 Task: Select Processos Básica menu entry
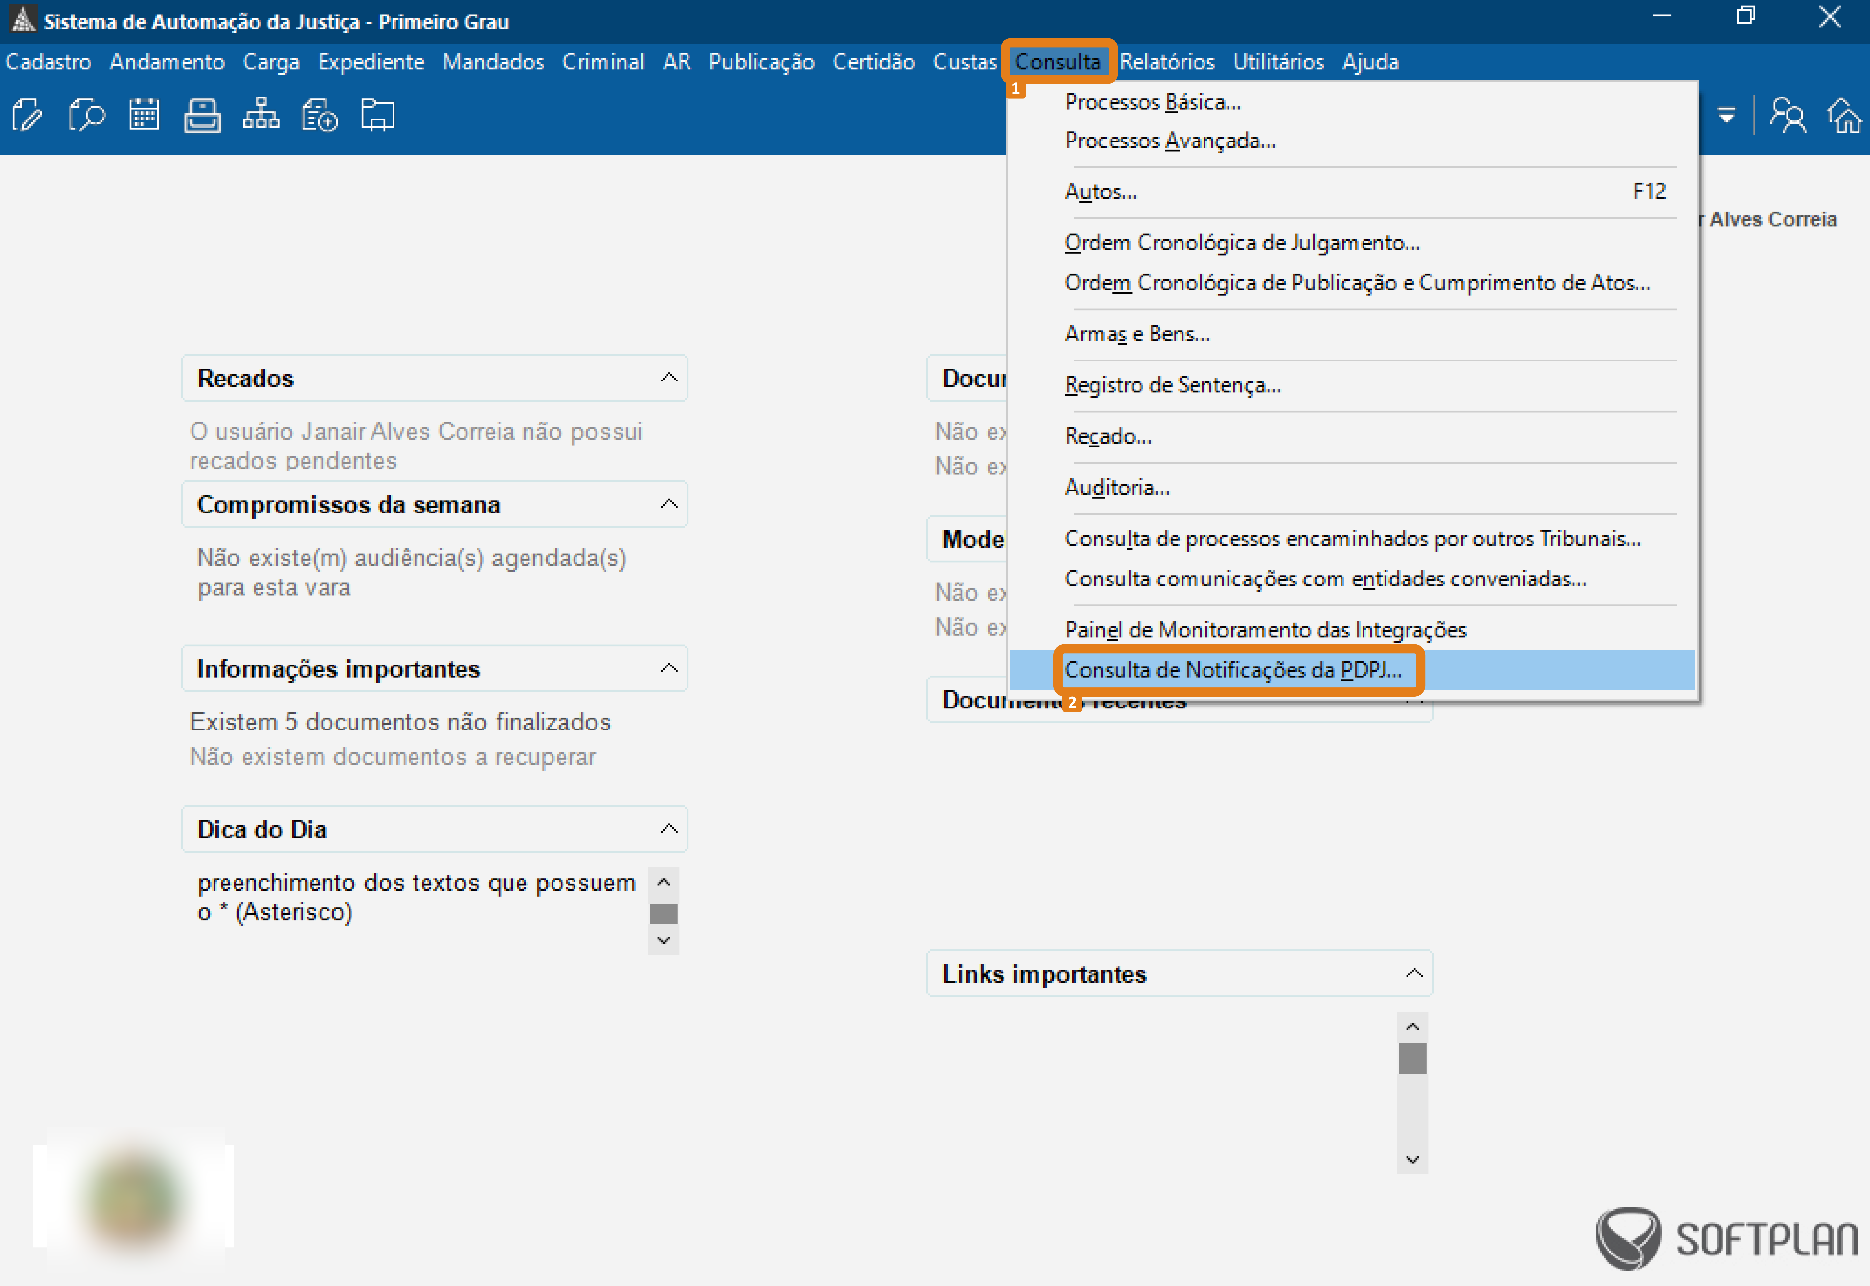1353,102
